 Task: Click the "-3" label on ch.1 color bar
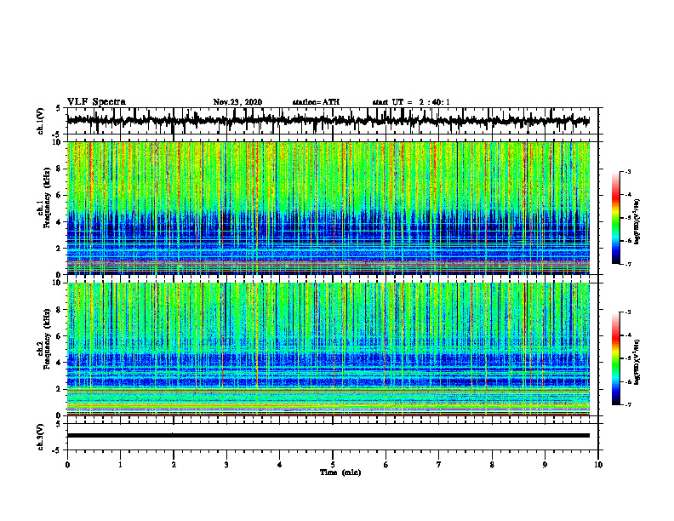(628, 172)
